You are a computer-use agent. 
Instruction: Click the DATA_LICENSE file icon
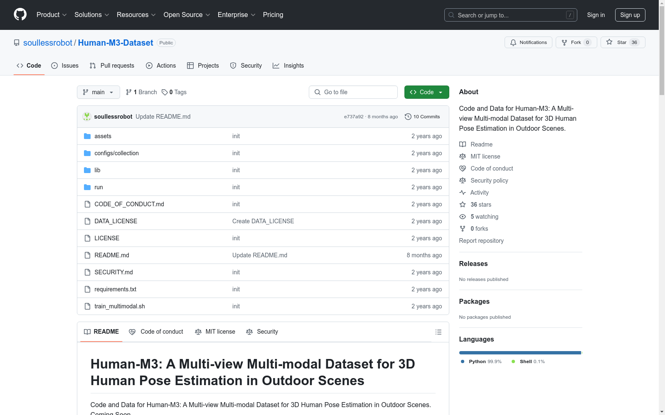pyautogui.click(x=87, y=221)
